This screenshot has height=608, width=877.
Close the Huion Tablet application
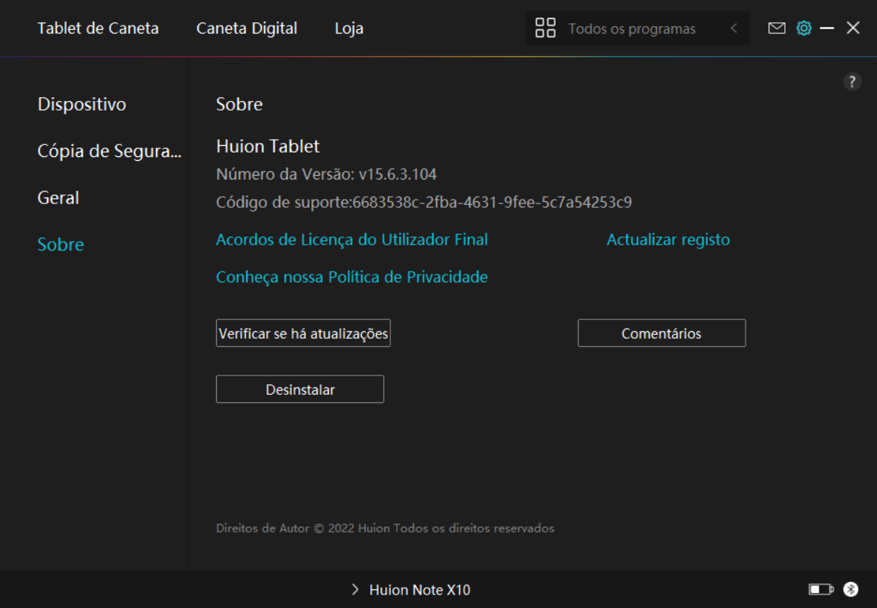853,28
